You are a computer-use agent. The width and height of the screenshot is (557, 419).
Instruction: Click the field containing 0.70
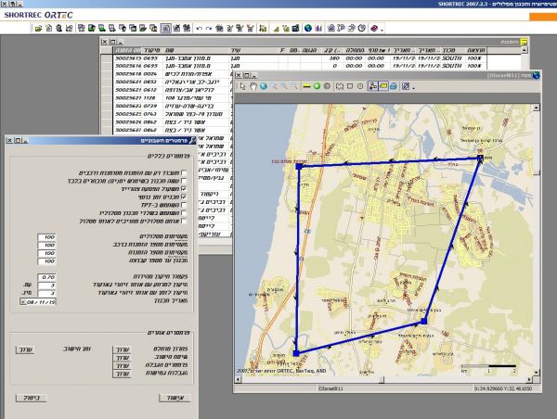point(47,277)
